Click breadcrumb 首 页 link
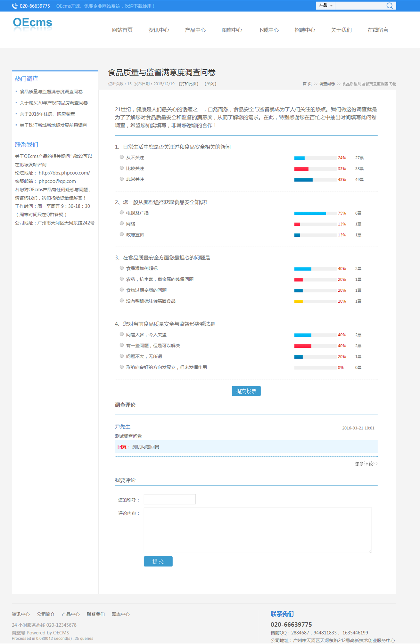The image size is (420, 644). point(307,84)
